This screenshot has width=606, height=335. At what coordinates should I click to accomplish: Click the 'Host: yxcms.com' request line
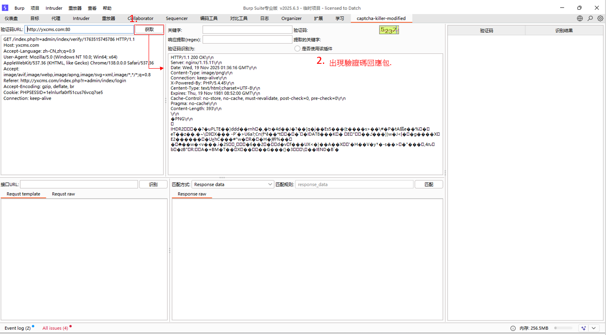pos(21,45)
